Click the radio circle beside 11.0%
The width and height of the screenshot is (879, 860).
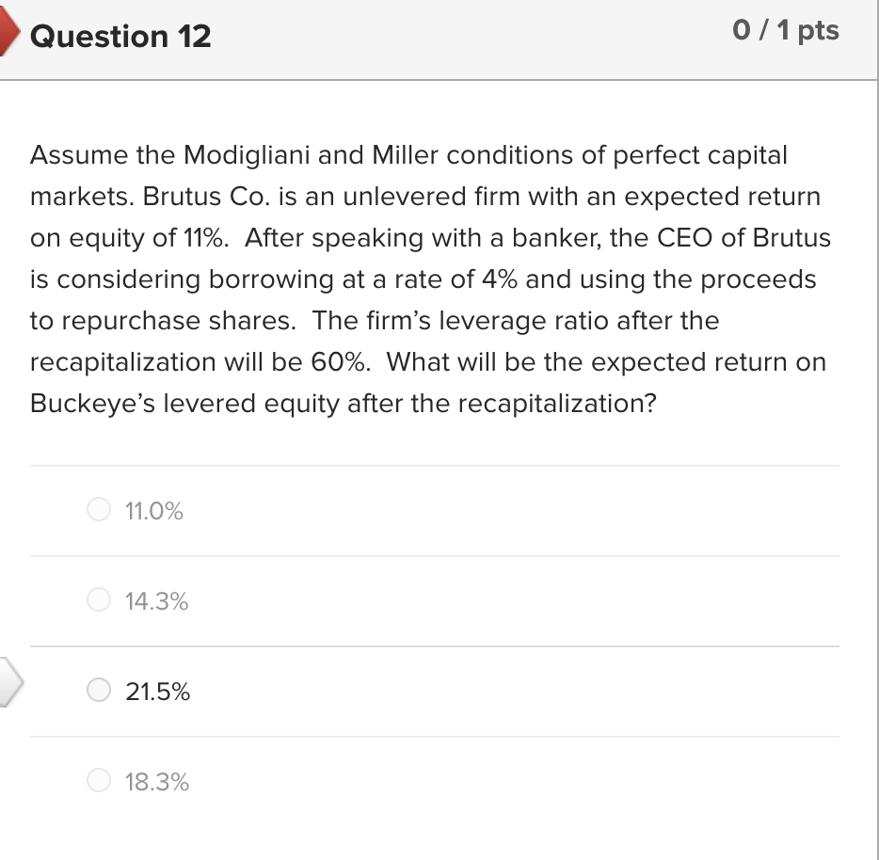point(99,510)
